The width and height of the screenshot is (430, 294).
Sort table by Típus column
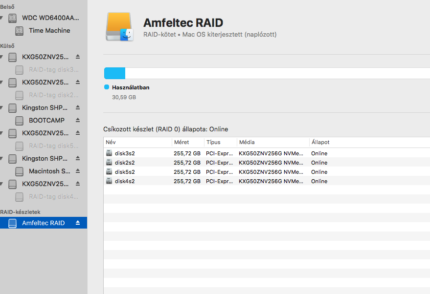pos(221,142)
